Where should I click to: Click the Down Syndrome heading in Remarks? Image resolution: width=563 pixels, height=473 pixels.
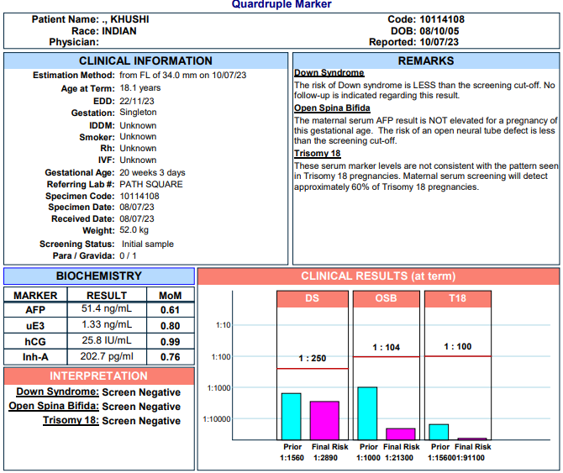329,73
